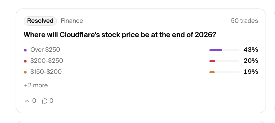Select the $150-$200 outcome label
Screen dimensions: 275x123
click(x=46, y=72)
